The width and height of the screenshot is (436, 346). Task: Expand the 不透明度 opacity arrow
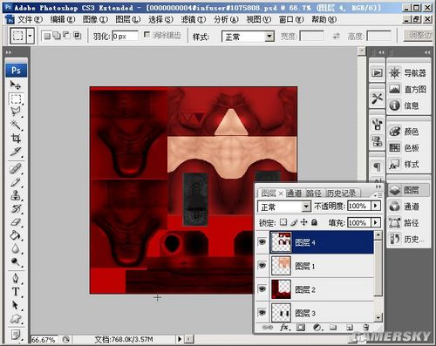click(x=376, y=206)
